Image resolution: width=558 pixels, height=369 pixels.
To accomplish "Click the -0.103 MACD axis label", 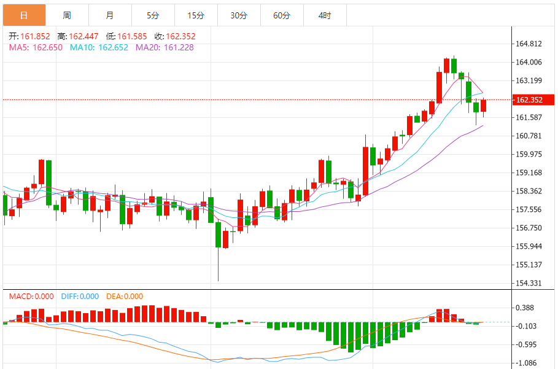I will (526, 326).
